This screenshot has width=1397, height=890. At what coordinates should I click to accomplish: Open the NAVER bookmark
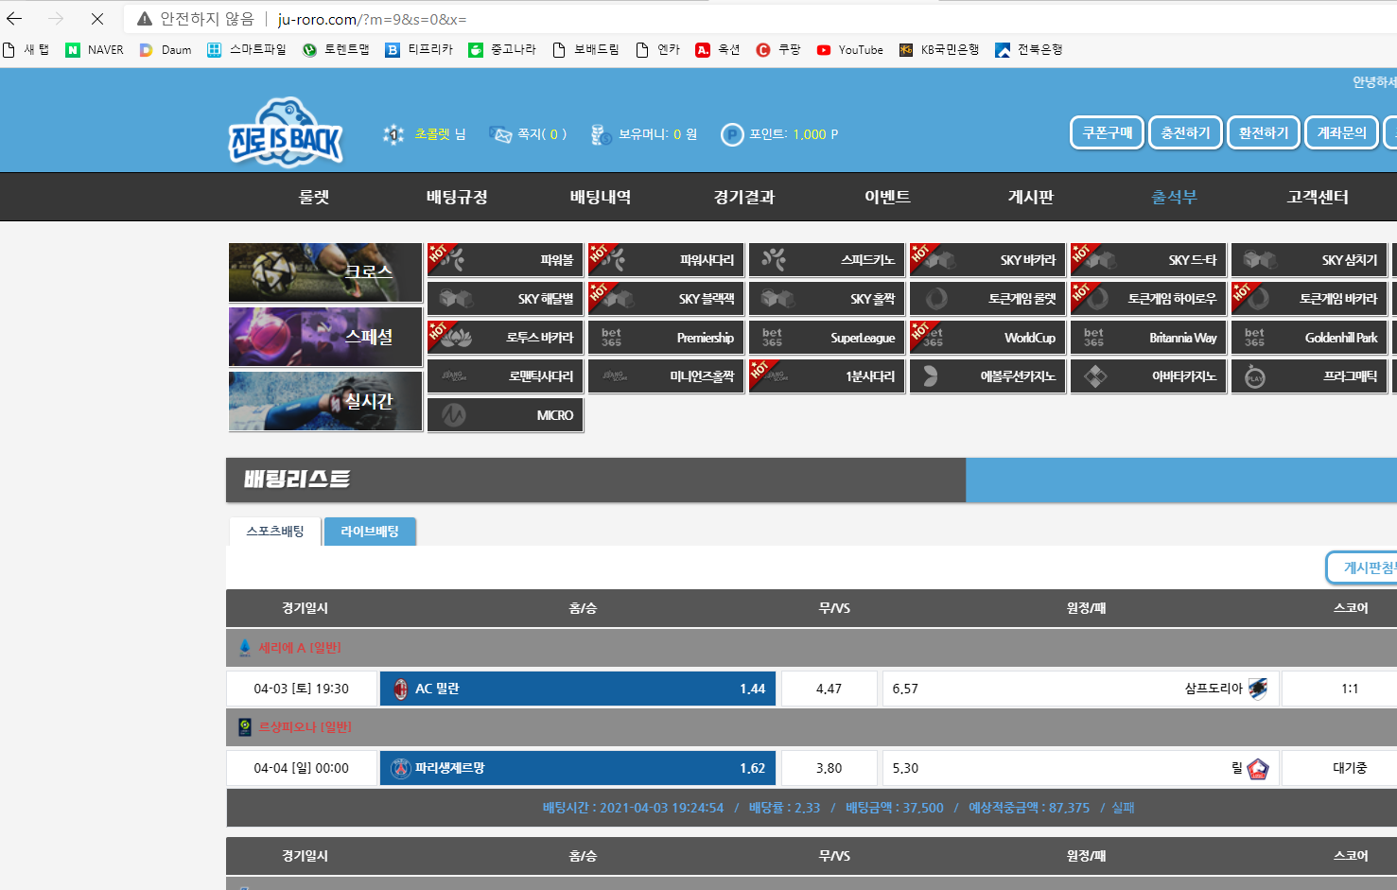95,50
